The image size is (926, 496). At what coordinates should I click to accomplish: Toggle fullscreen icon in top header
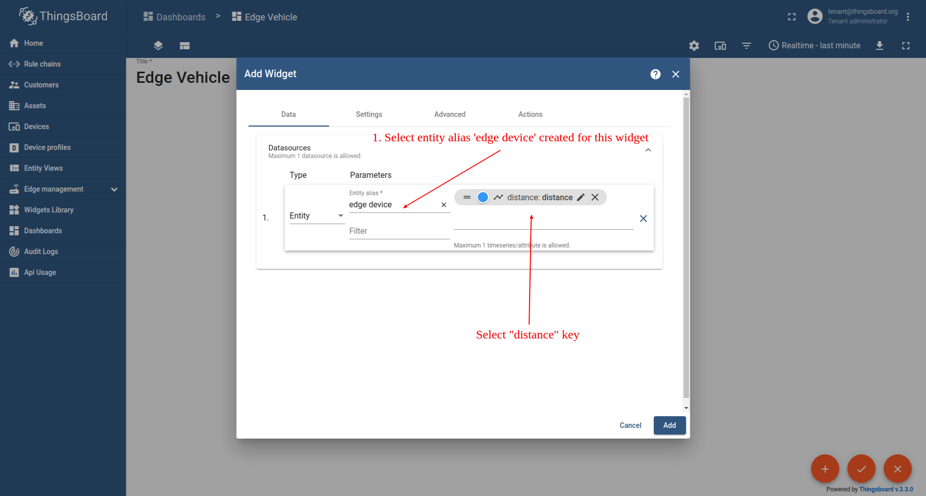click(792, 17)
